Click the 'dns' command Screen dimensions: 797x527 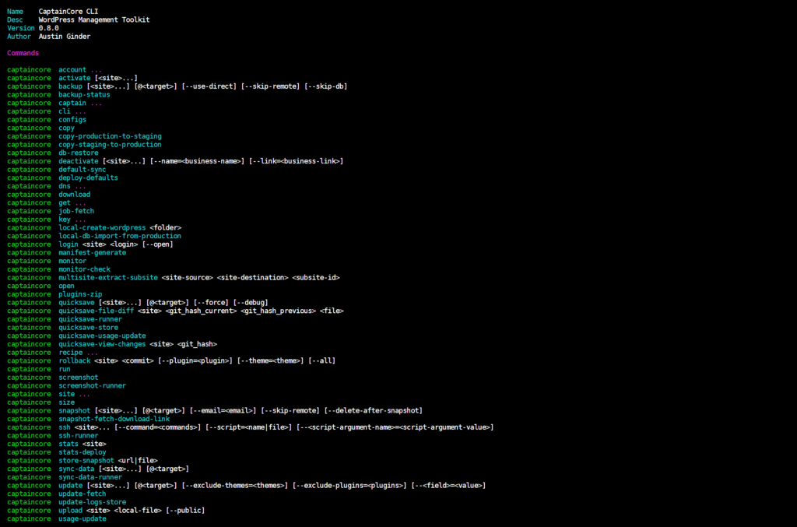[64, 186]
